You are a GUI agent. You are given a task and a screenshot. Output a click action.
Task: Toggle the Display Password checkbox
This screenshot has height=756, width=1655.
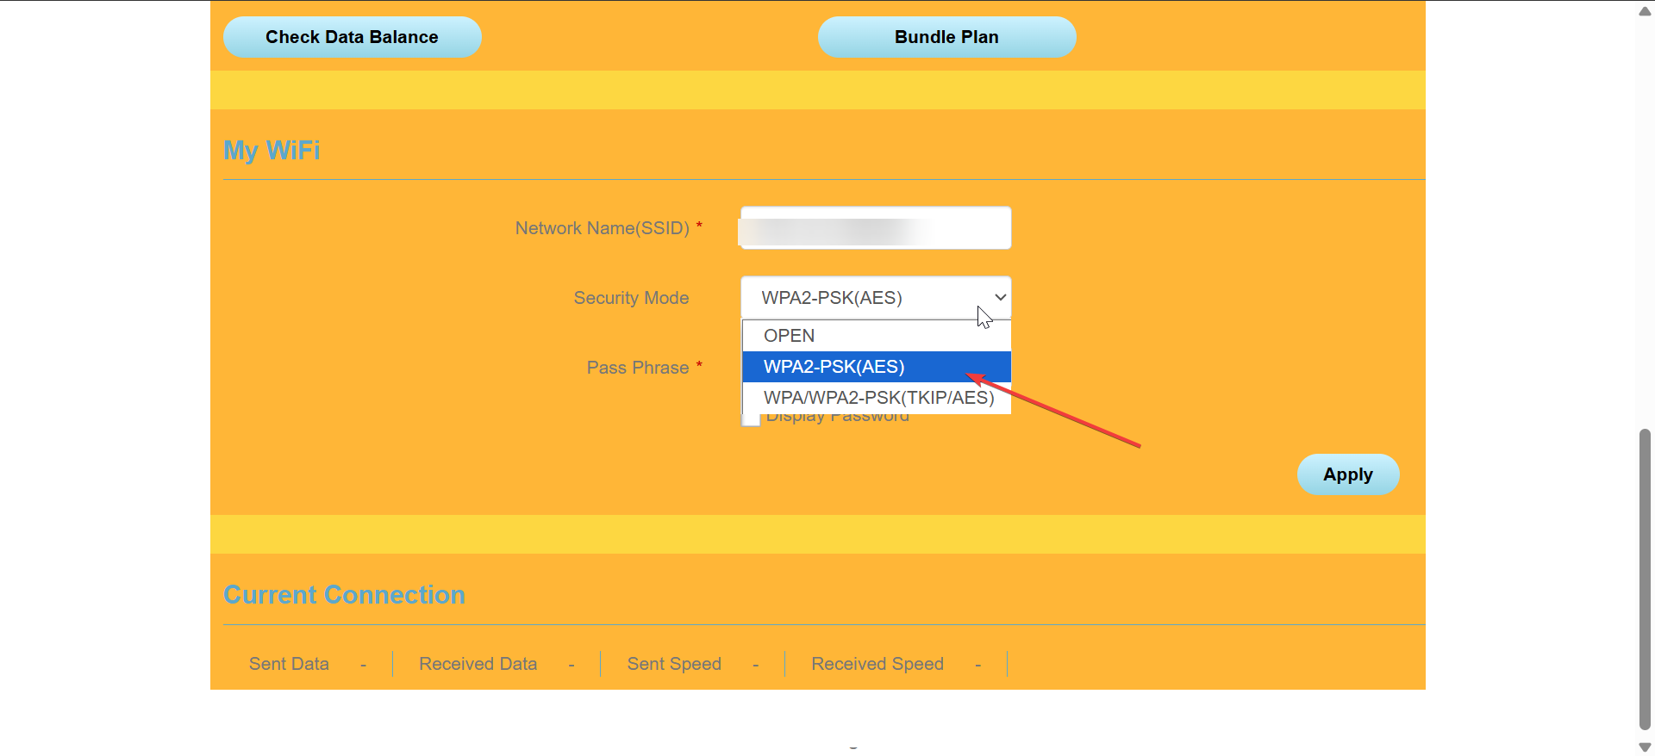click(751, 419)
